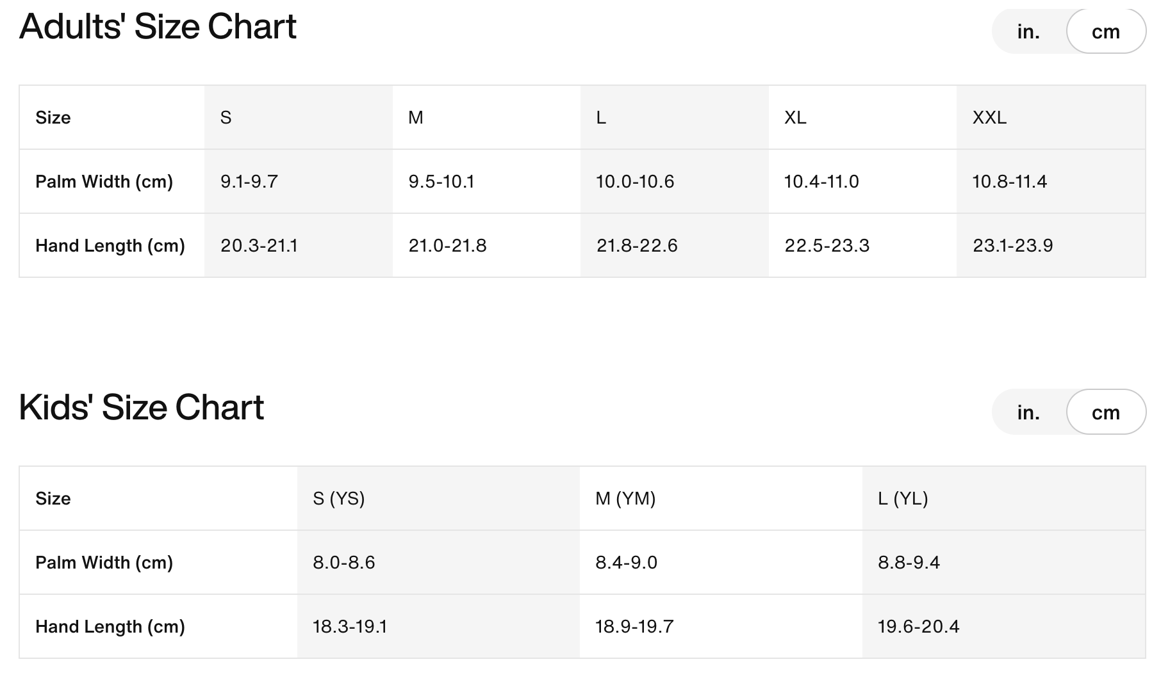
Task: Click the L (YL) kids size header
Action: pyautogui.click(x=903, y=498)
